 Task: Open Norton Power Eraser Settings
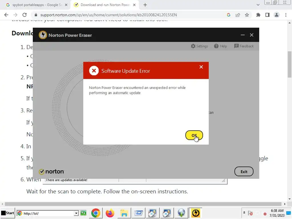point(199,46)
